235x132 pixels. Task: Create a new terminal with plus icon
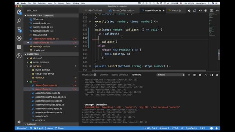(x=189, y=75)
